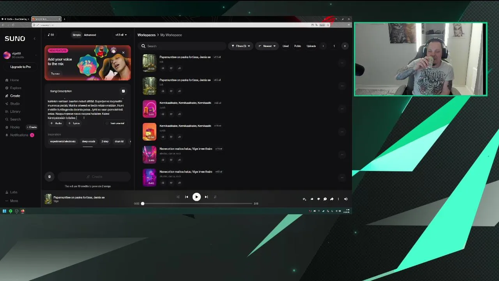Collapse the Suno sidebar with the arrow
The image size is (499, 281).
coord(34,39)
